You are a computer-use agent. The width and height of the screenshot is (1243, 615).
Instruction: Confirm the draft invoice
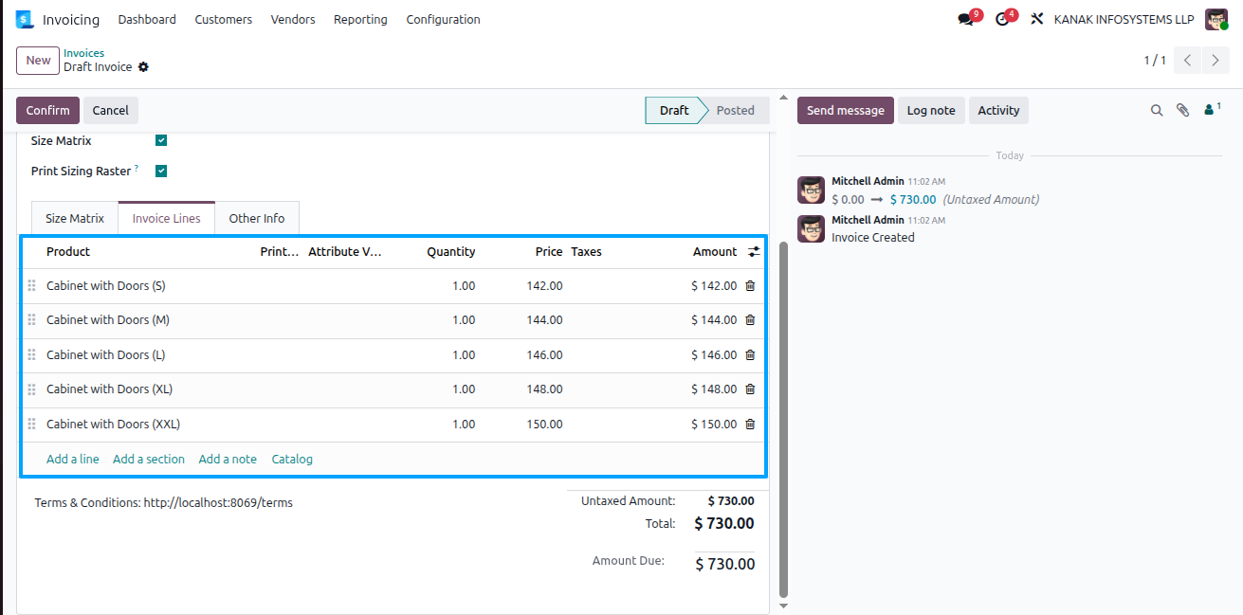[47, 110]
